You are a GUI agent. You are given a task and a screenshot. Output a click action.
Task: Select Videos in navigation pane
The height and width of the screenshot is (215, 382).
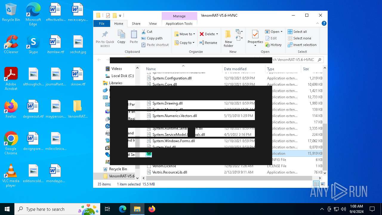(116, 69)
